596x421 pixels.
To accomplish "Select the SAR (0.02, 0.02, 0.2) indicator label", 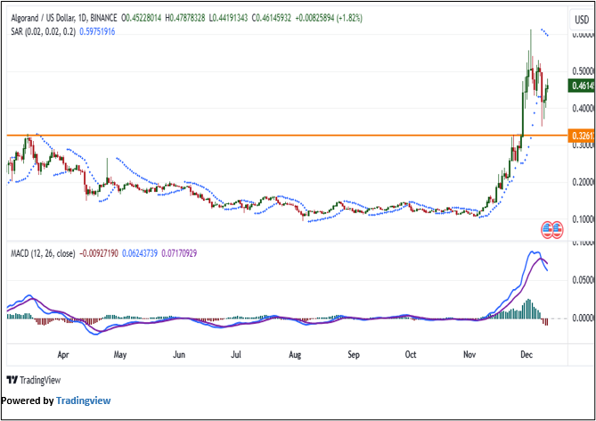I will click(43, 31).
